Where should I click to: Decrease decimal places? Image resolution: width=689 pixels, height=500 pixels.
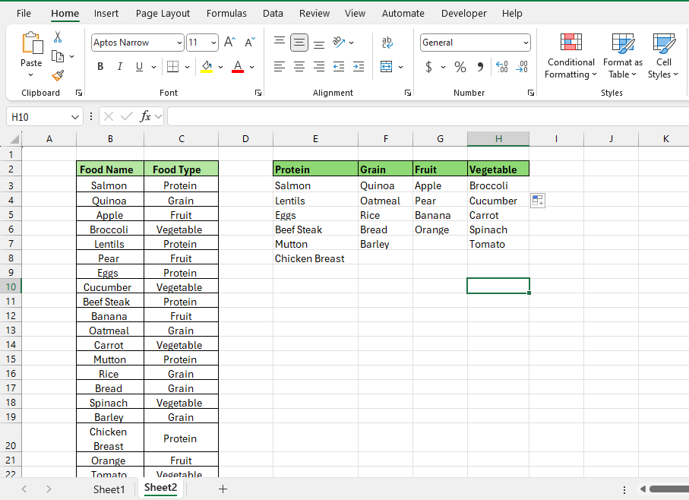[x=522, y=67]
